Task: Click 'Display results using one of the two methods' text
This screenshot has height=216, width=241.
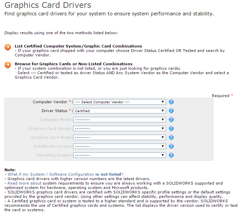Action: 61,33
